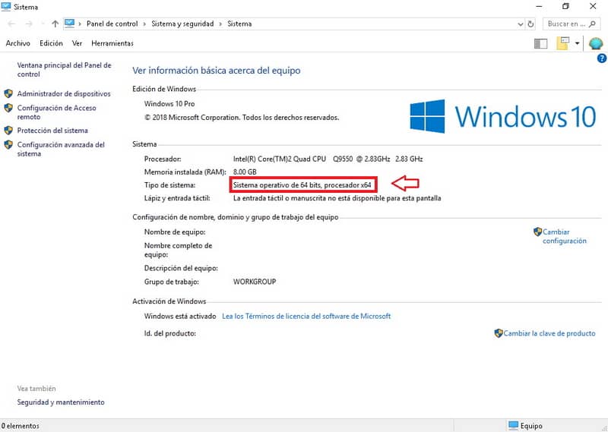608x432 pixels.
Task: Click the WORKGROUP value
Action: [x=255, y=282]
